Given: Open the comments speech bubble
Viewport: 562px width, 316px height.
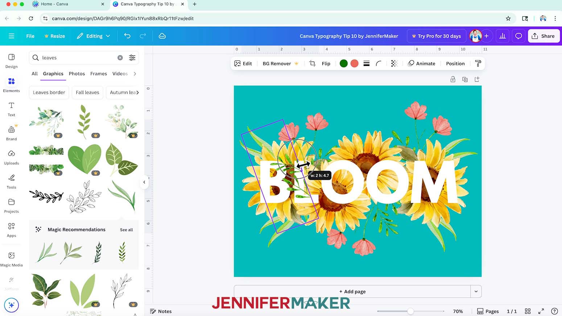Looking at the screenshot, I should tap(519, 36).
